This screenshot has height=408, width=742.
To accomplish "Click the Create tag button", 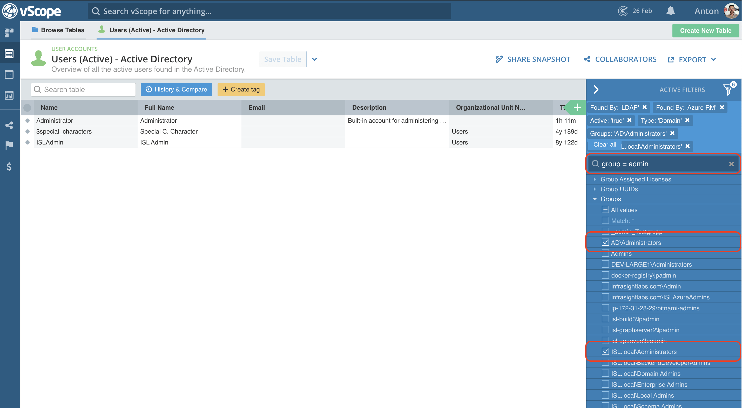I will tap(241, 89).
